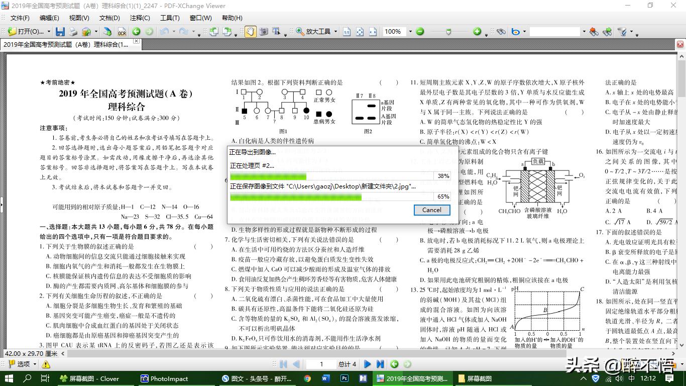This screenshot has height=386, width=686.
Task: Go to next page with blue arrow
Action: 367,364
